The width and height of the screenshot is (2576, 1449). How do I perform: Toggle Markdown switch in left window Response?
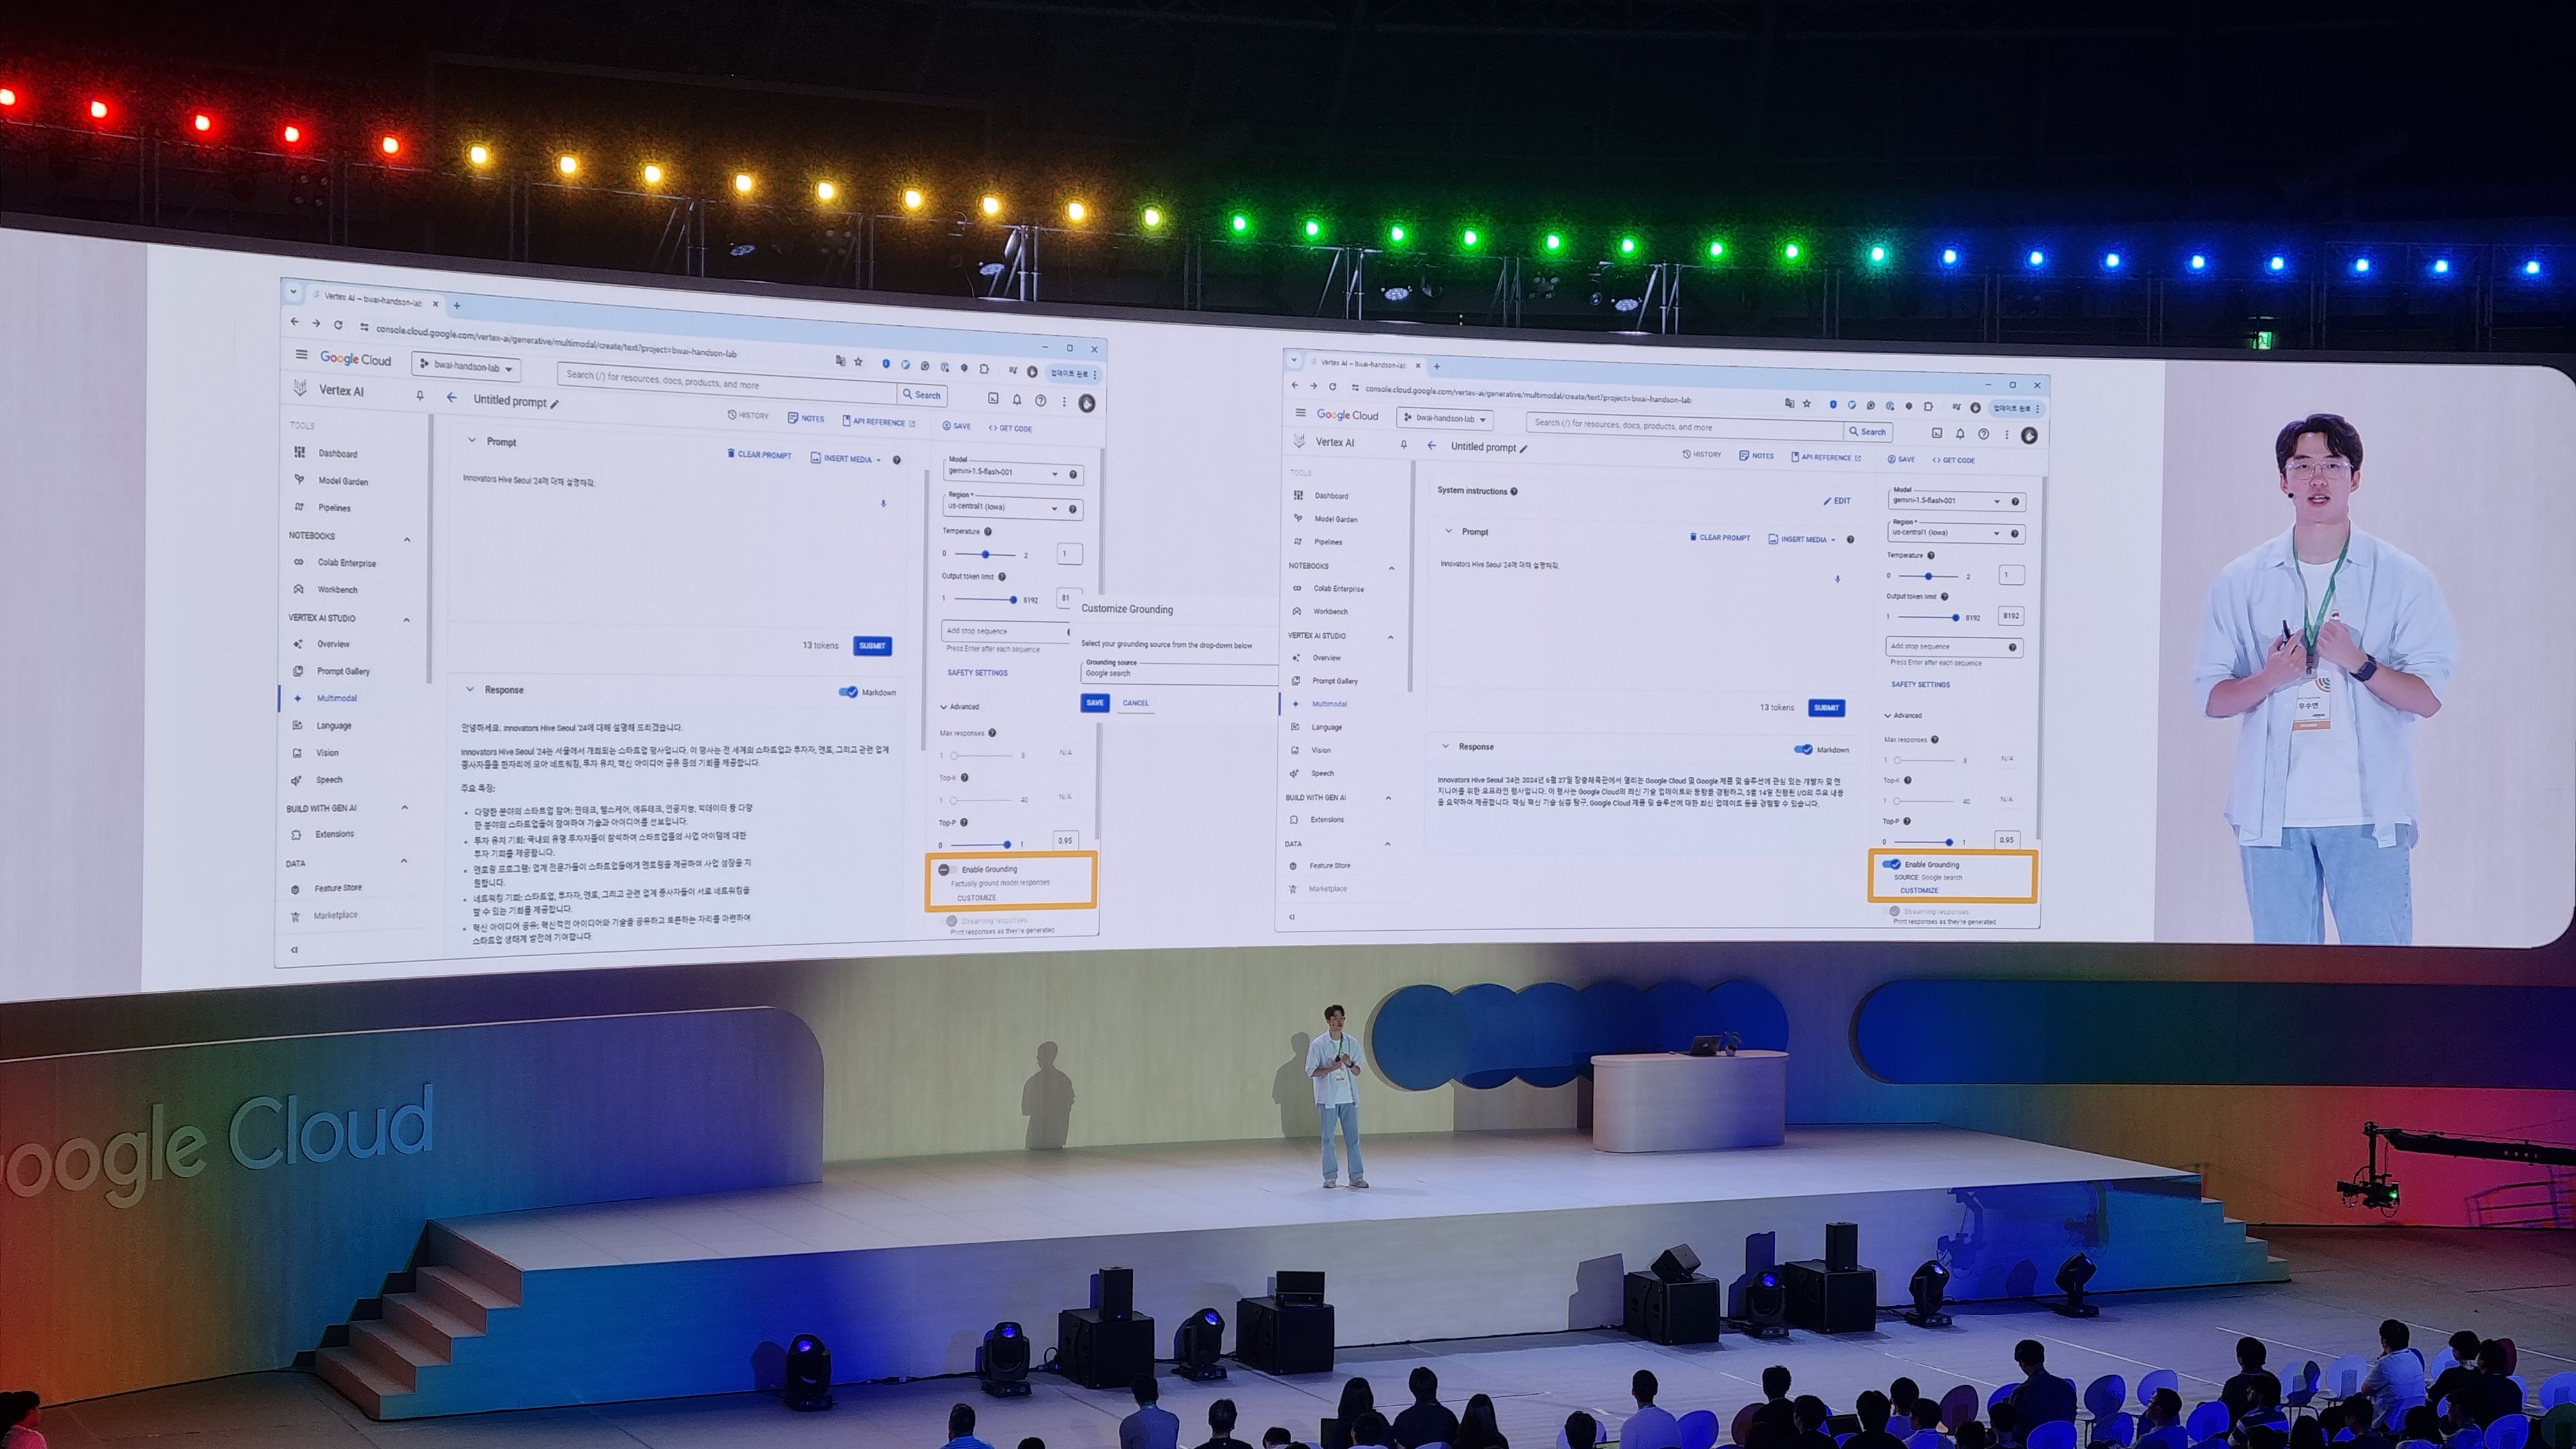[x=848, y=692]
